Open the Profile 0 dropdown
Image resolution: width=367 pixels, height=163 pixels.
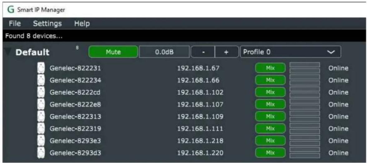click(291, 52)
